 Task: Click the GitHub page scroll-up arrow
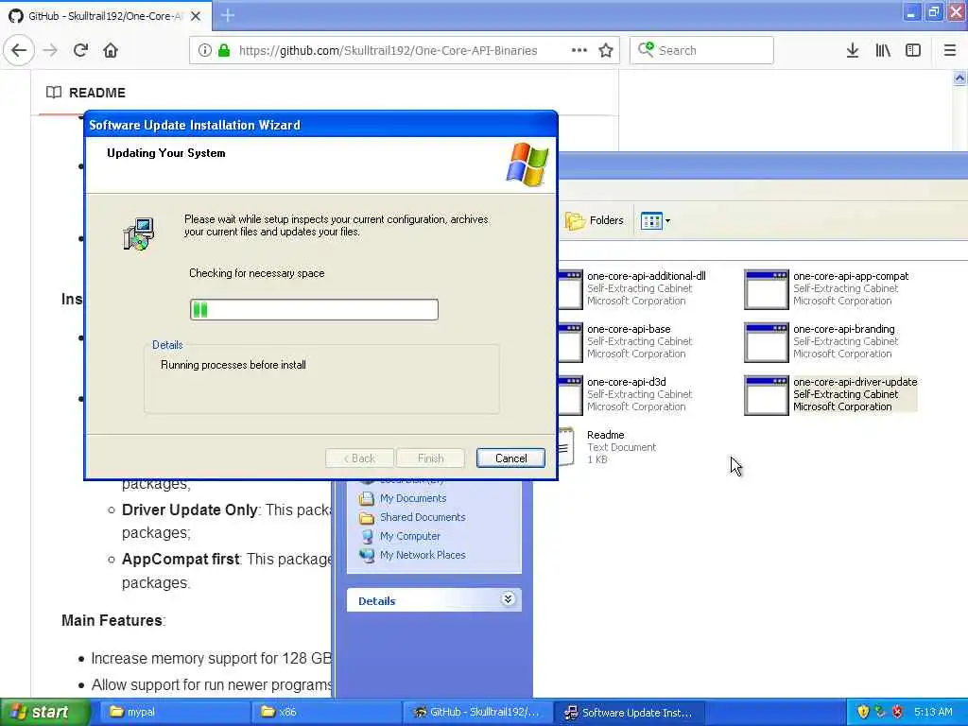tap(959, 78)
